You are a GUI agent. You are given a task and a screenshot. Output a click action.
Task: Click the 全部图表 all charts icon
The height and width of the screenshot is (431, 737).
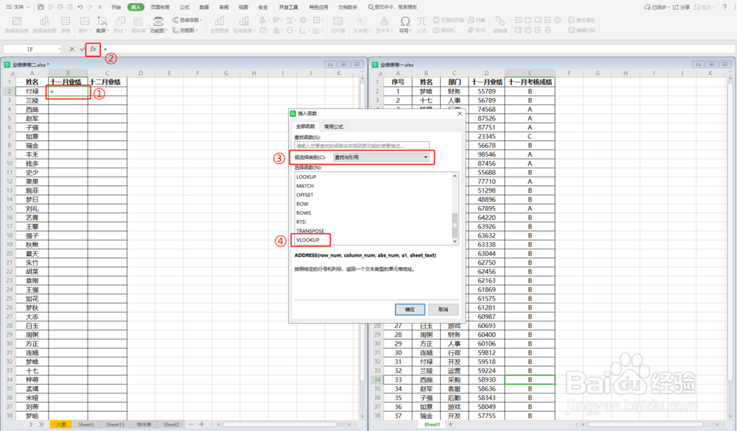[x=219, y=25]
